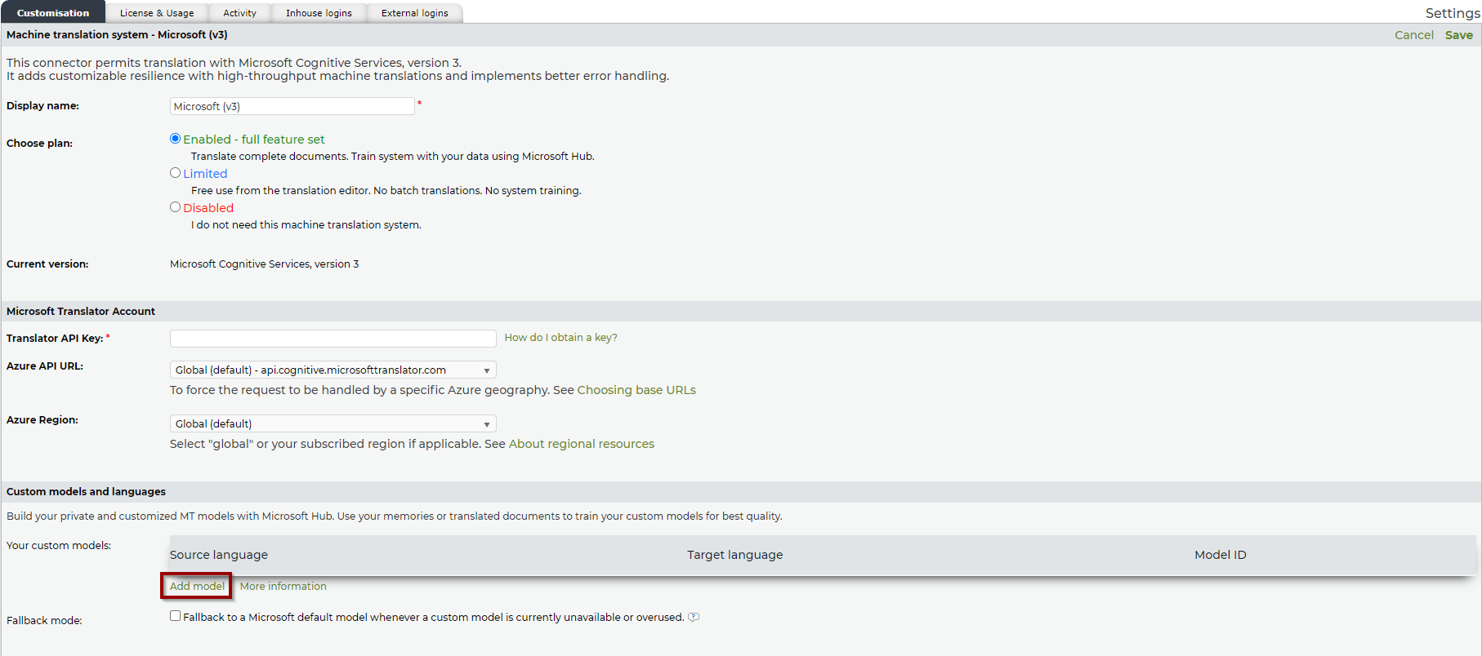
Task: Switch to the License & Usage tab
Action: coord(157,13)
